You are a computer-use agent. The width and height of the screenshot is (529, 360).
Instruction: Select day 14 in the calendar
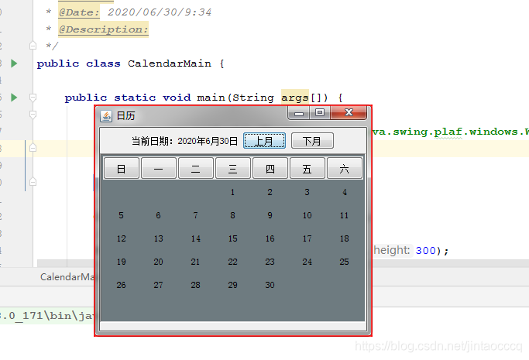195,238
